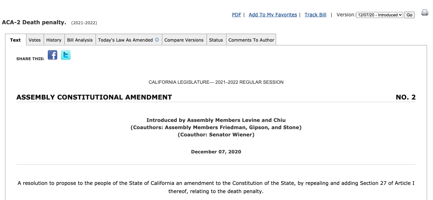This screenshot has width=433, height=200.
Task: Open the History tab
Action: coord(54,40)
